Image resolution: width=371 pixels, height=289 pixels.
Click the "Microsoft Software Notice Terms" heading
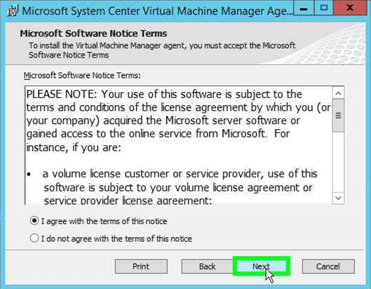tap(94, 34)
